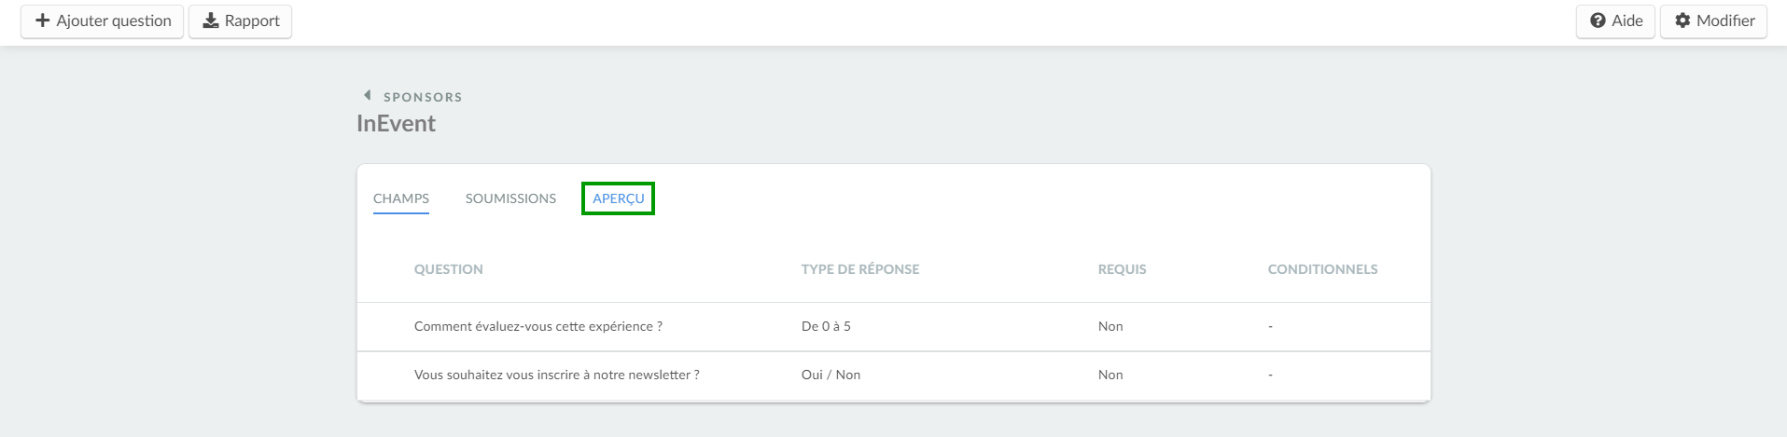The height and width of the screenshot is (437, 1787).
Task: Click the CONDITIONNELS column header
Action: tap(1323, 269)
